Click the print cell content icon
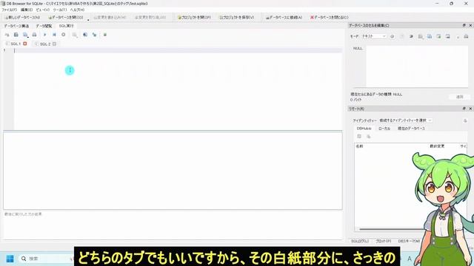 (466, 36)
